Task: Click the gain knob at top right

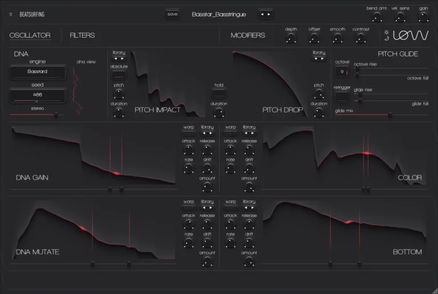Action: (x=423, y=17)
